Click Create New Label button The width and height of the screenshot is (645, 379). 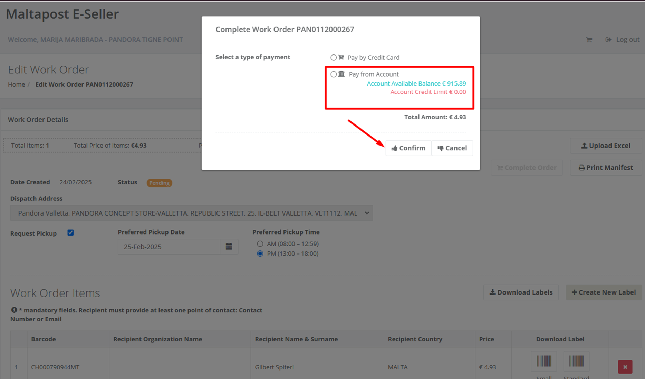click(604, 292)
